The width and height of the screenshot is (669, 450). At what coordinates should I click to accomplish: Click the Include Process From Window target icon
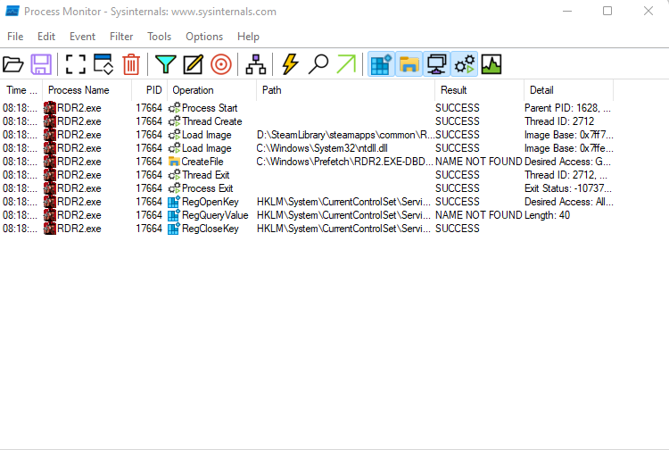coord(221,64)
